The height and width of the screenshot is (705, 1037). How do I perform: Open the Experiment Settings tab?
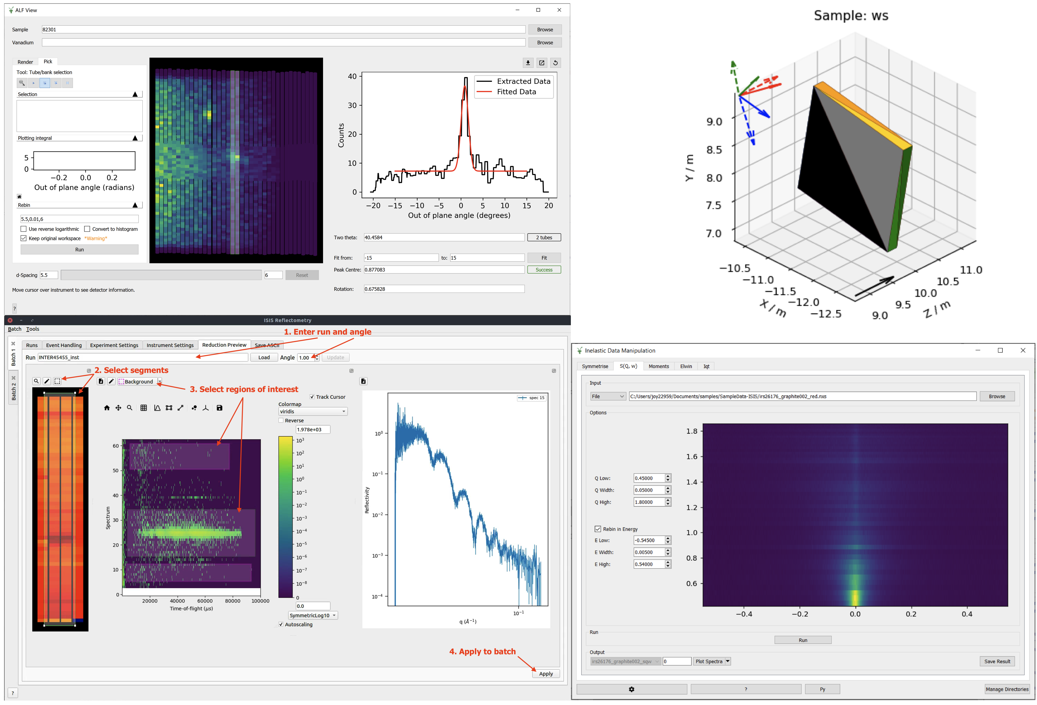point(114,345)
